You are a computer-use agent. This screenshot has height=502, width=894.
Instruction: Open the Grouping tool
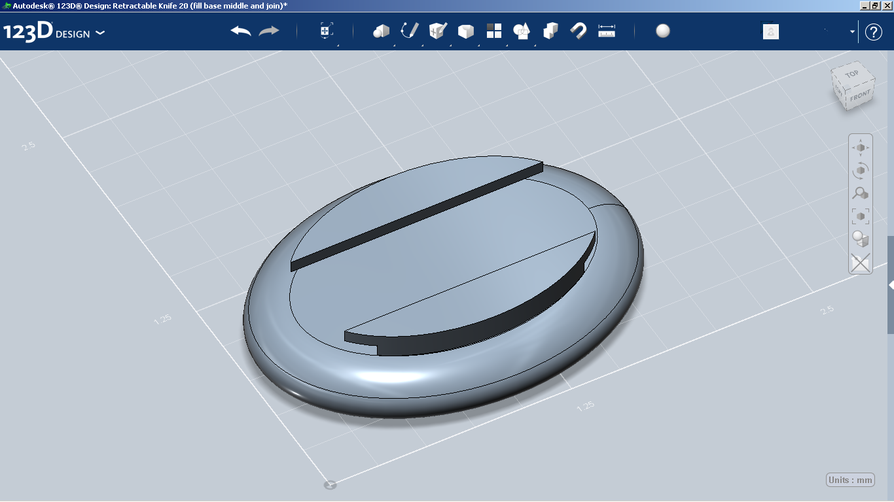(522, 31)
